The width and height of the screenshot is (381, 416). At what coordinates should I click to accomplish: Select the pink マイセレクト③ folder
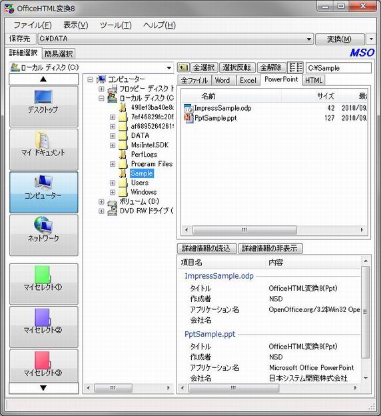(x=43, y=360)
